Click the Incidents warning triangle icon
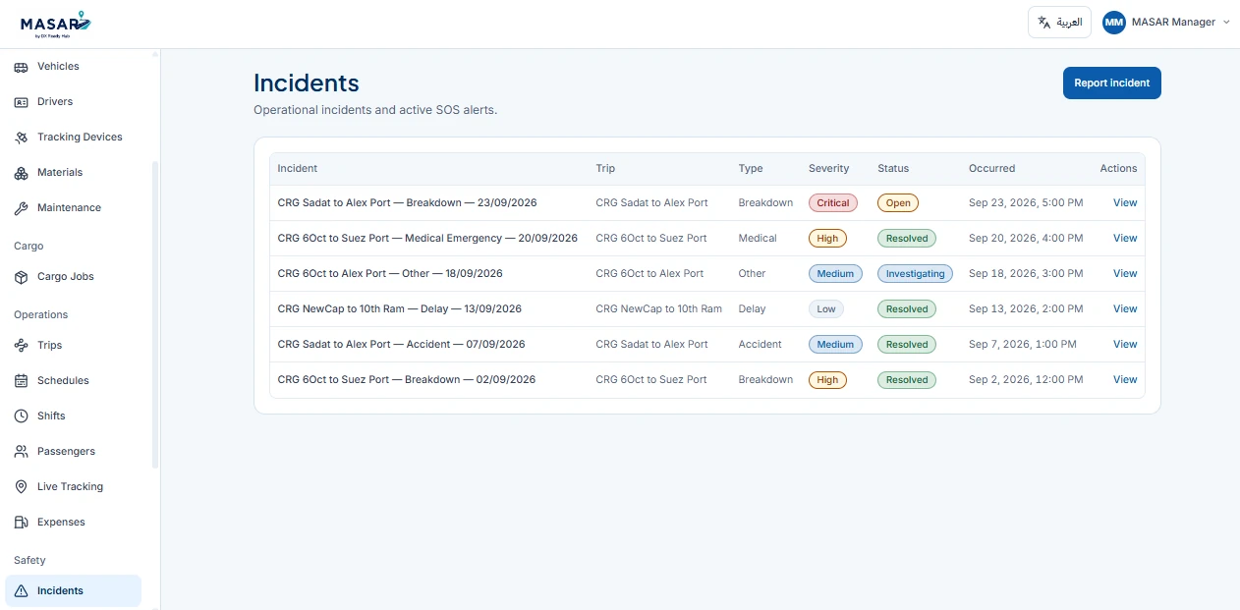The image size is (1240, 610). click(x=21, y=591)
